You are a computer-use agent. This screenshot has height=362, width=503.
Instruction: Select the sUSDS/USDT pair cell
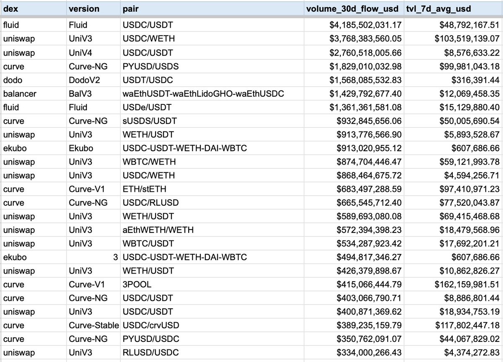[213, 121]
